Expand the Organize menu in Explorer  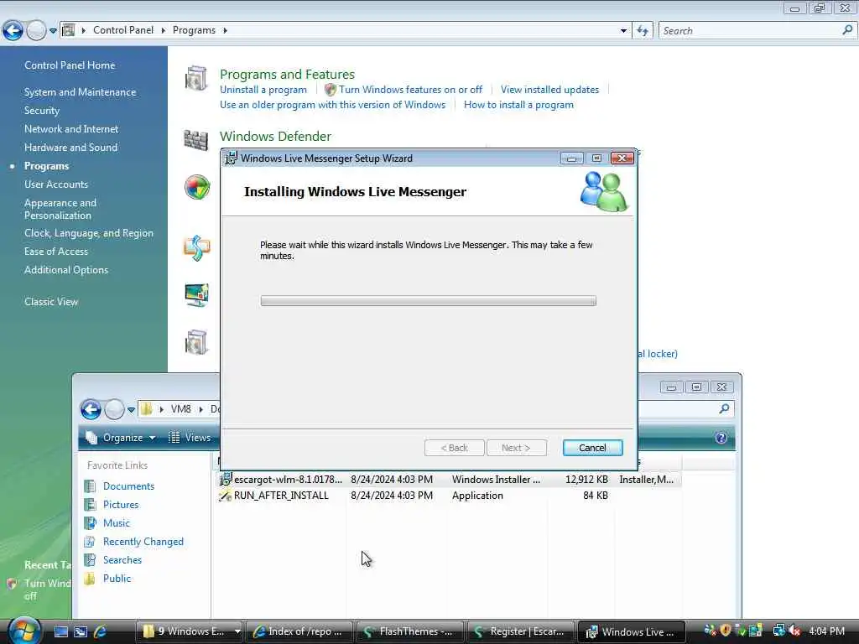pyautogui.click(x=122, y=438)
